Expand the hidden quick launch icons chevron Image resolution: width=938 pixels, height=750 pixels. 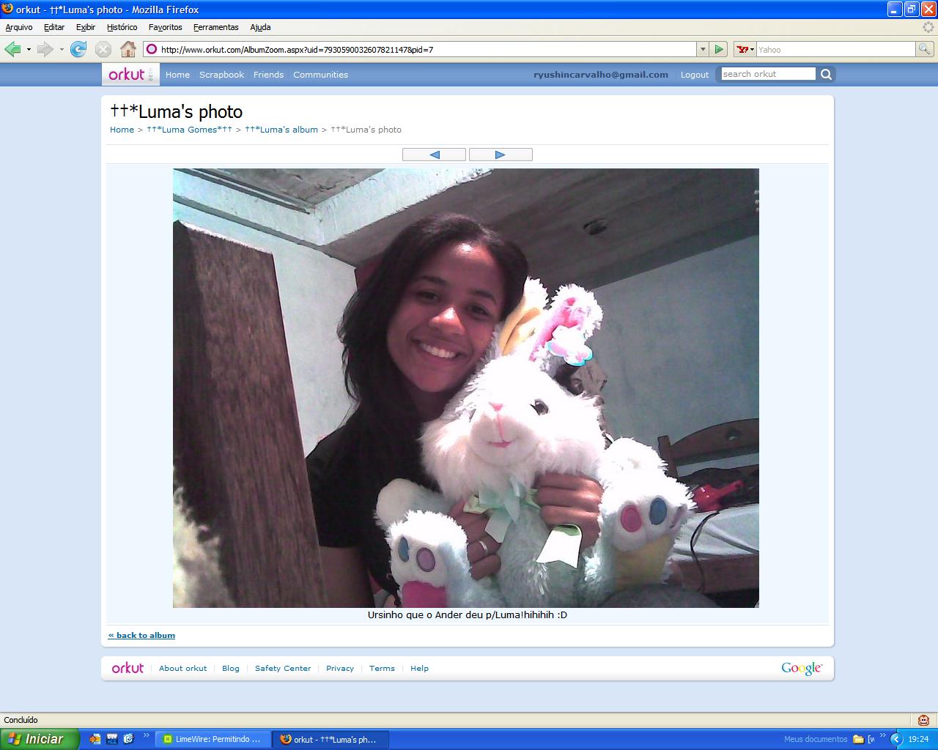(146, 735)
